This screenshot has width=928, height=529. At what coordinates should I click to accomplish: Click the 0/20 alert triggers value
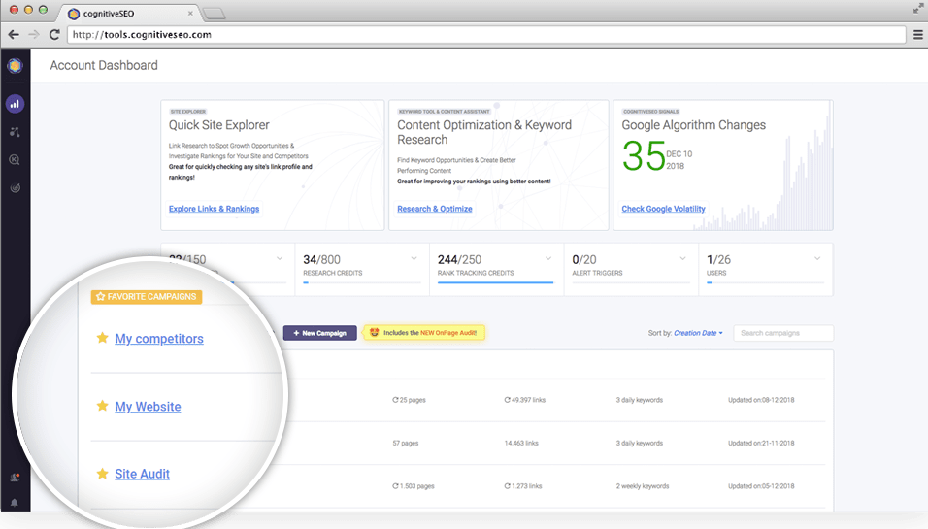[584, 260]
